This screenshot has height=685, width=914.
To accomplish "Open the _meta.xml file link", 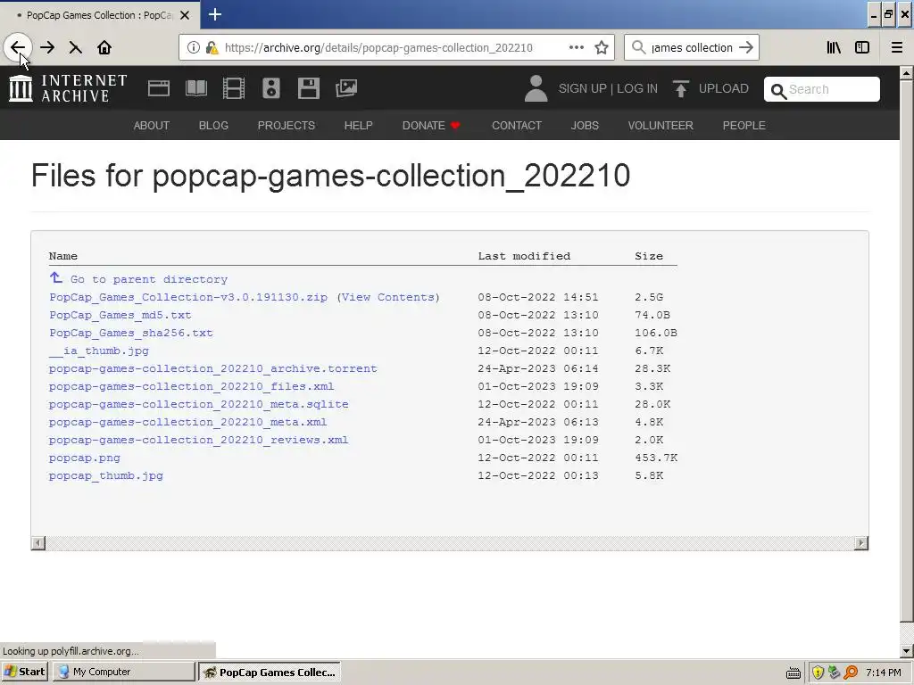I will (x=187, y=422).
